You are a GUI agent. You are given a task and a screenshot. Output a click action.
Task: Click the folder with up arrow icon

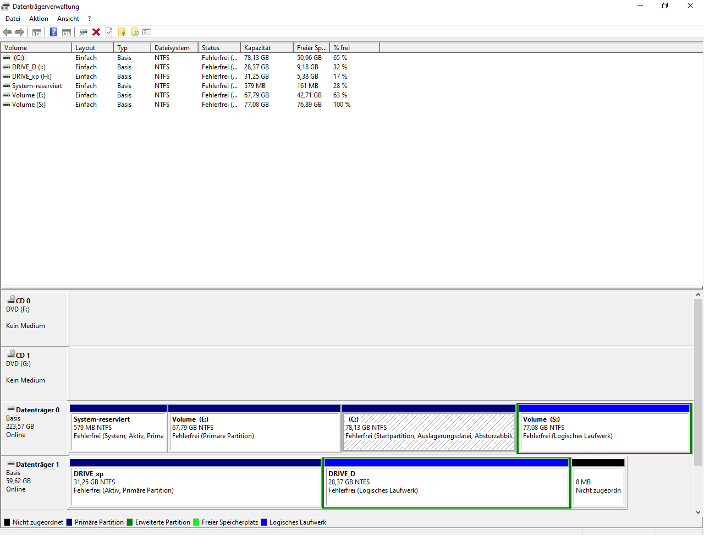click(122, 32)
